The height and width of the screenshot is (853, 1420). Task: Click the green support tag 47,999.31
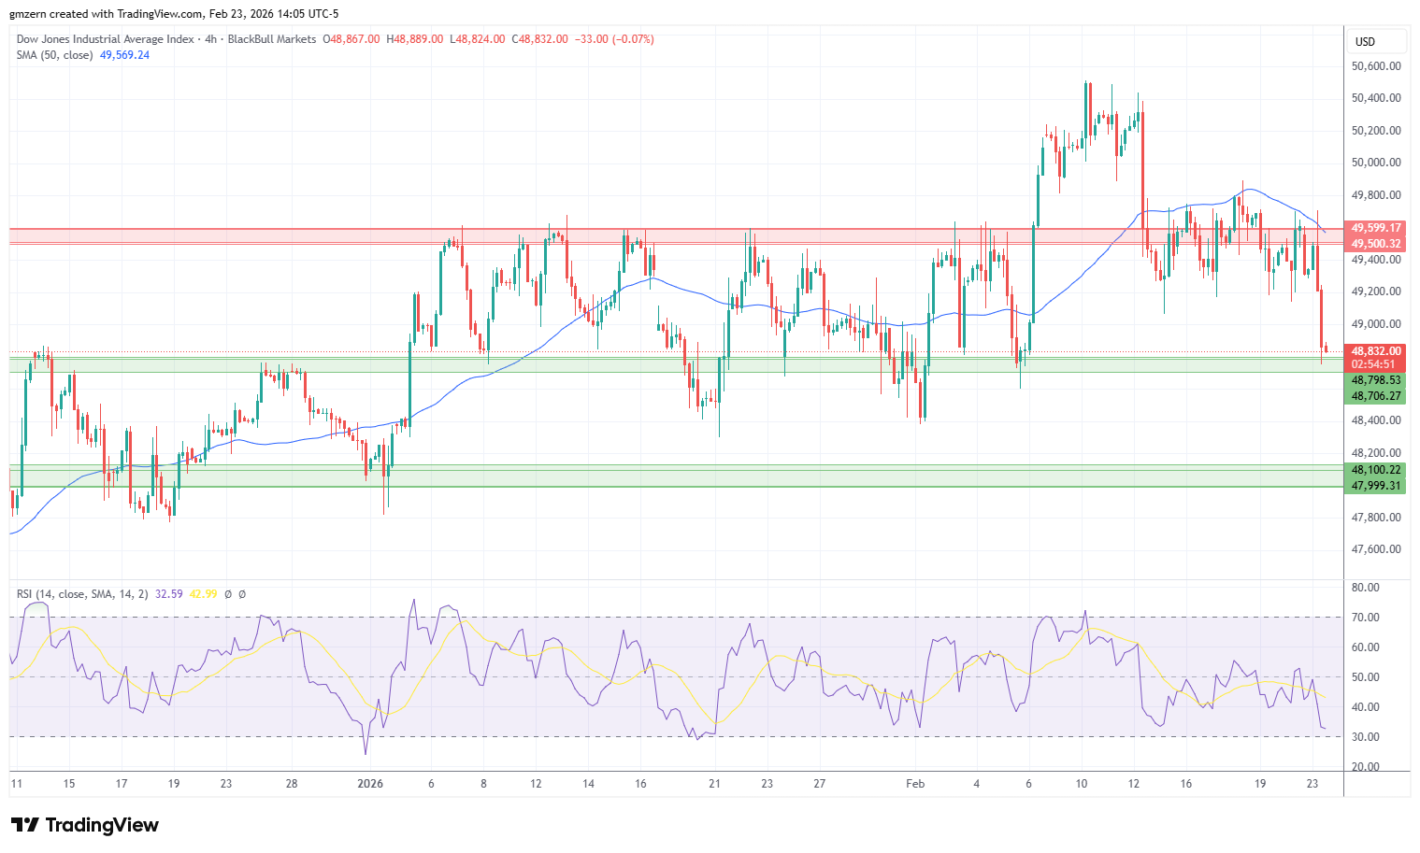[1377, 486]
